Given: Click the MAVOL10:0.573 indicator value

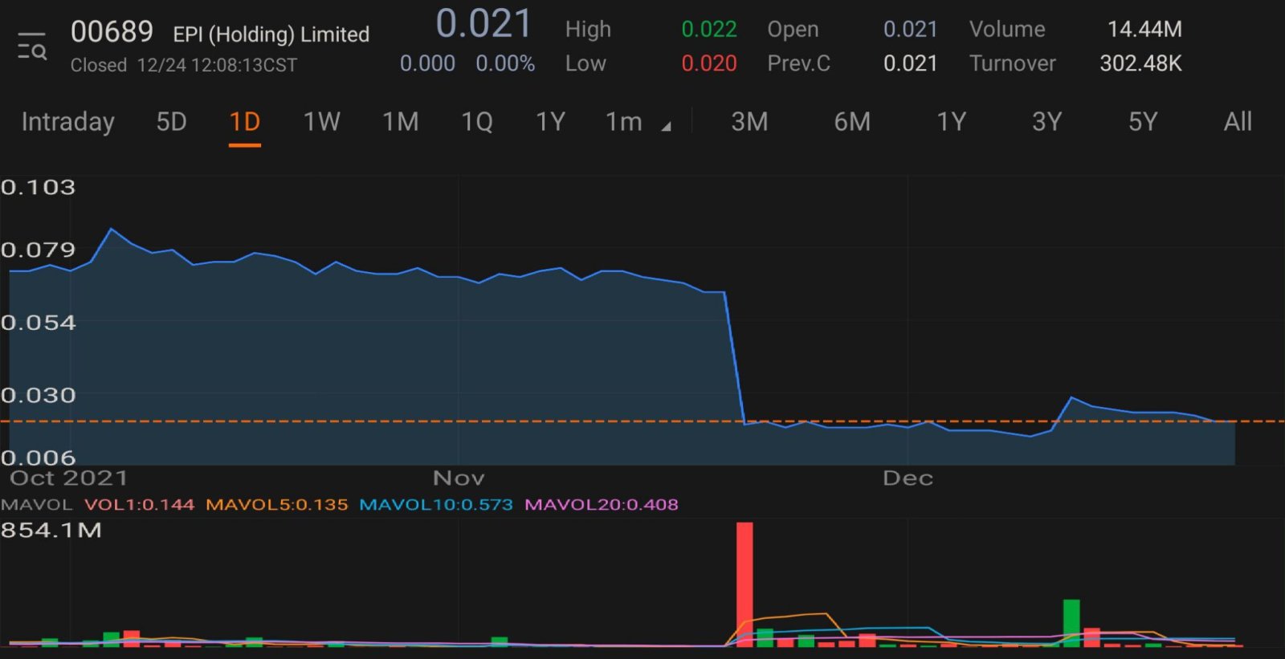Looking at the screenshot, I should click(x=436, y=505).
